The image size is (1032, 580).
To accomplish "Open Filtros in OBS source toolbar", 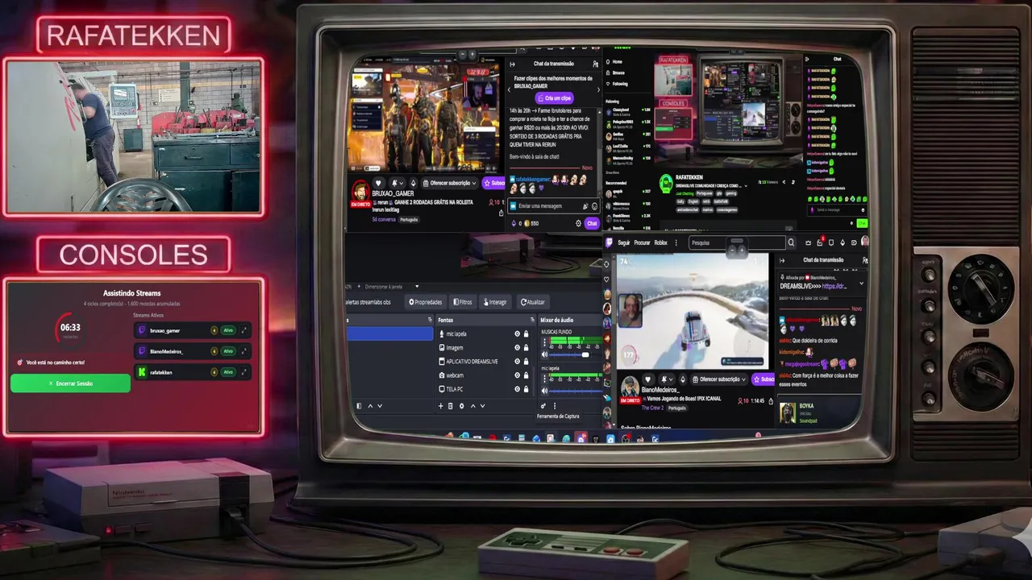I will click(463, 302).
